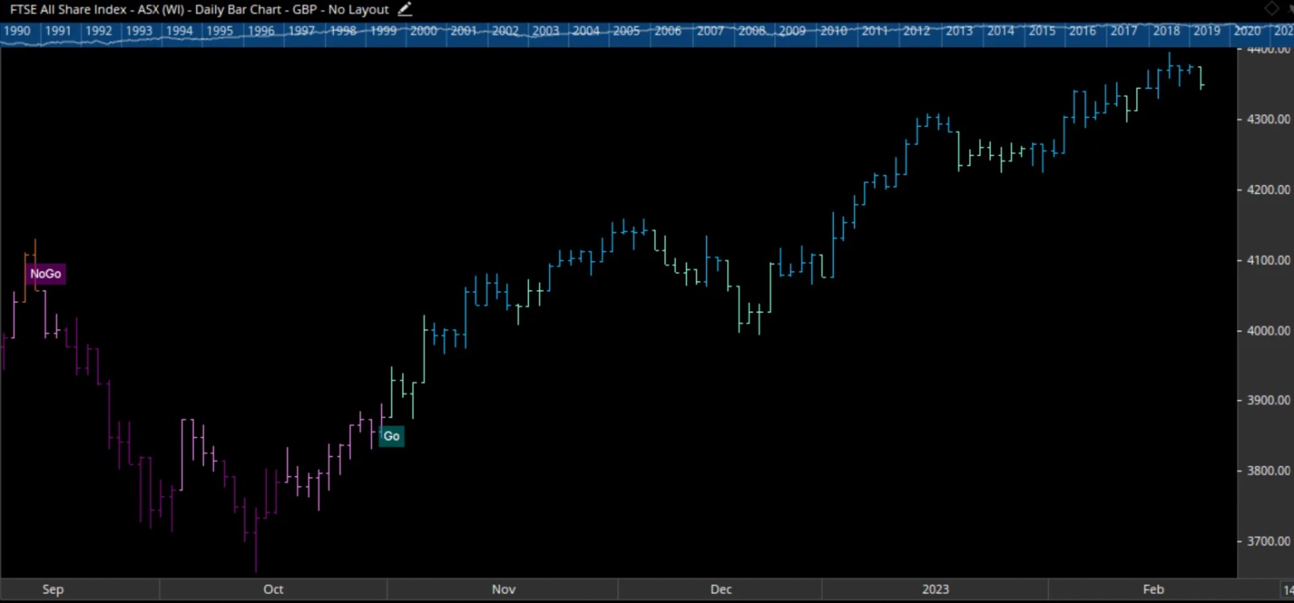Screen dimensions: 1294x603
Task: Jump to 2010 in the year navigator
Action: (834, 31)
